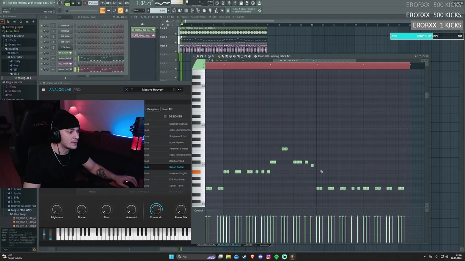Screen dimensions: 465x261
Task: Open the EDIT menu
Action: coord(9,3)
